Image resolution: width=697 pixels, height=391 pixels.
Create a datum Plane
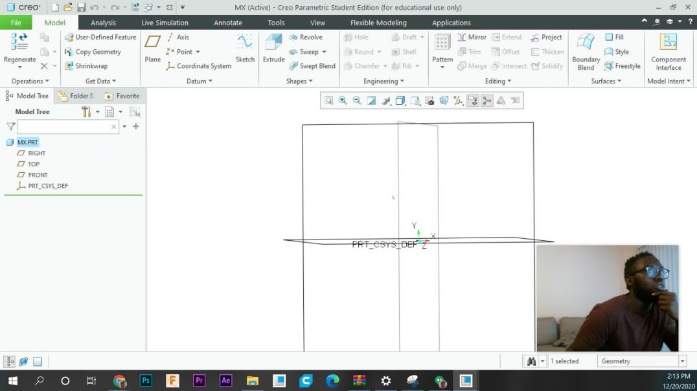click(153, 49)
